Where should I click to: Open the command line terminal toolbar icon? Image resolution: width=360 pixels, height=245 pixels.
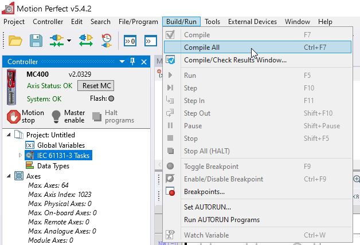151,41
